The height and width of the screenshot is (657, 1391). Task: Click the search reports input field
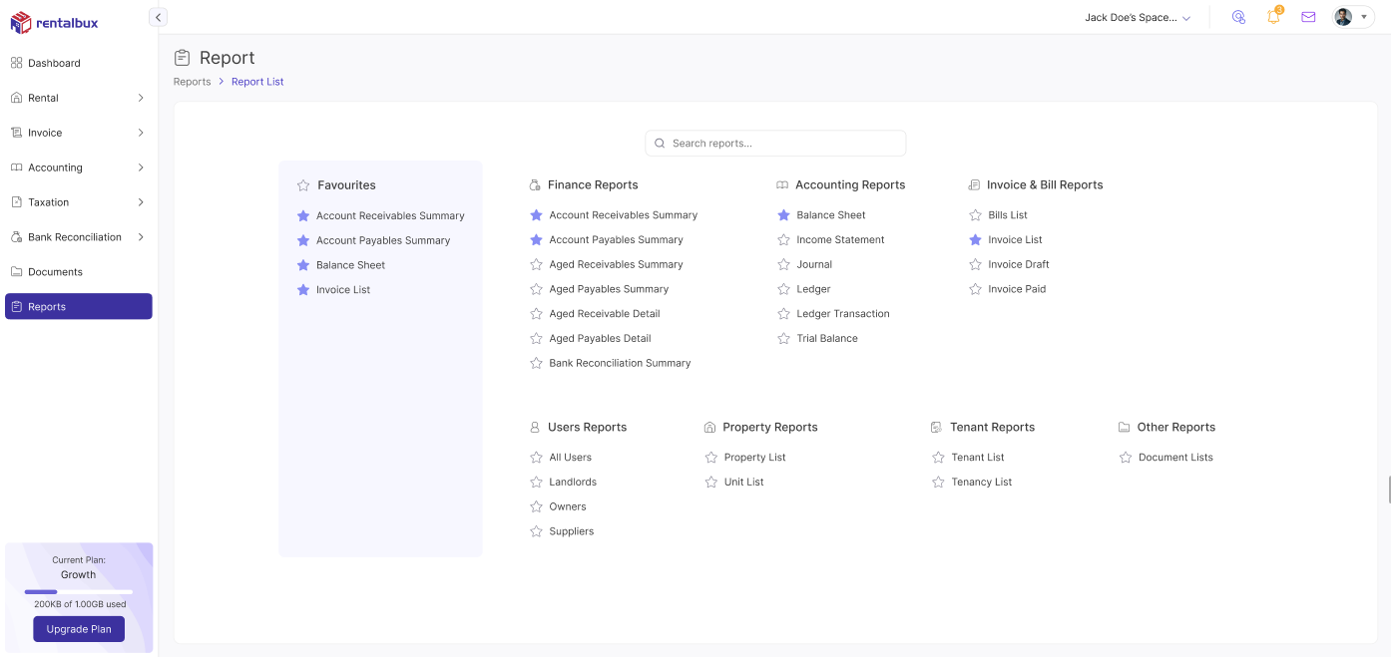coord(774,143)
